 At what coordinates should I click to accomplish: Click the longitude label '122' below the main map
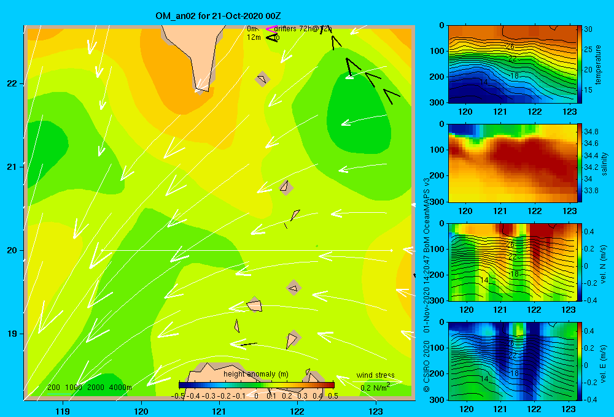[297, 411]
